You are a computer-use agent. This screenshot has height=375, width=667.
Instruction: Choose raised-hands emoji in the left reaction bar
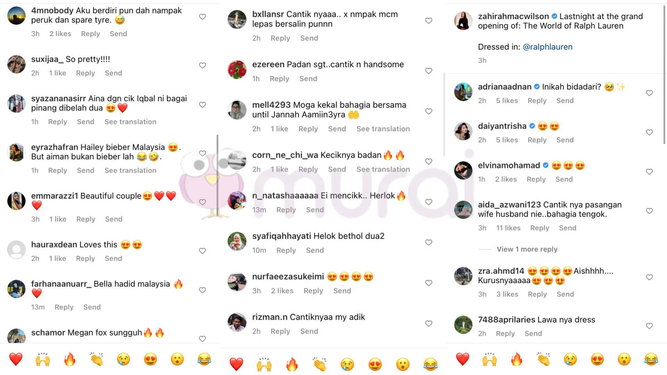43,359
